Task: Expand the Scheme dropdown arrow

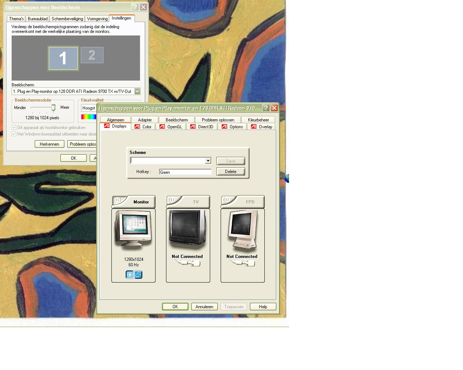Action: point(208,161)
